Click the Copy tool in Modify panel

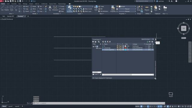pos(26,9)
